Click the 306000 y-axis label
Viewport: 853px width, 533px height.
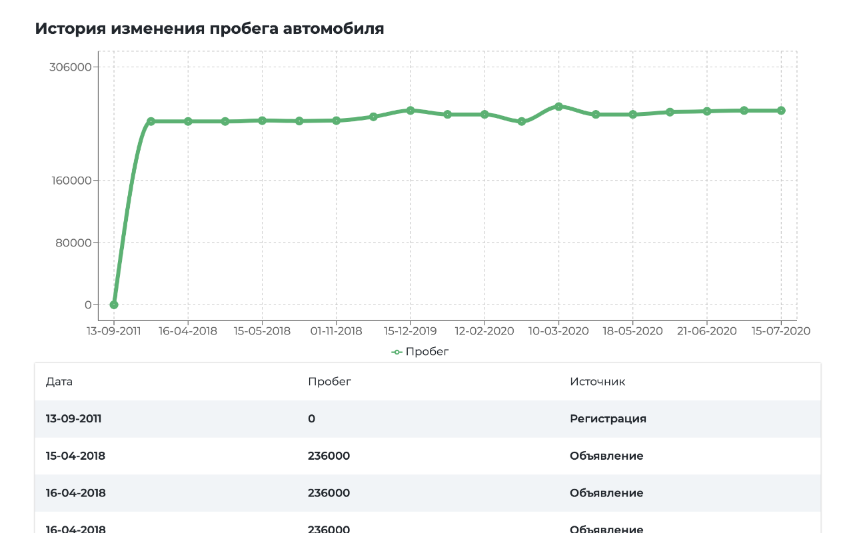pos(71,67)
